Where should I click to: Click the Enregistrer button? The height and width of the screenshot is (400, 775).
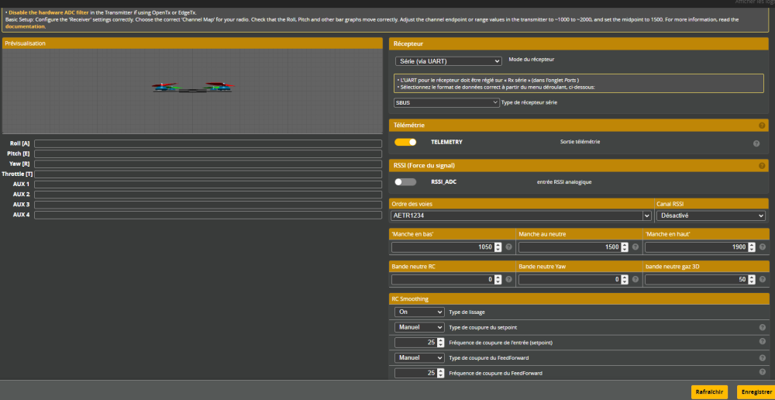click(x=756, y=392)
